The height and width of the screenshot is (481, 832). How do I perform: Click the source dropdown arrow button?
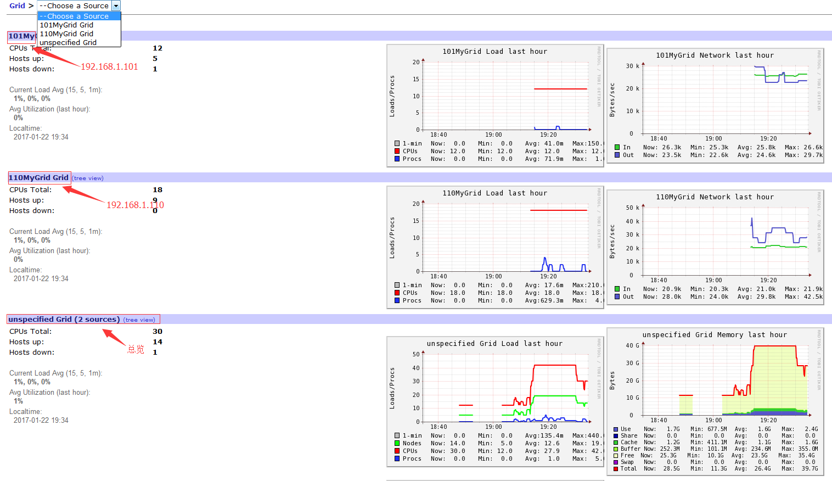116,5
